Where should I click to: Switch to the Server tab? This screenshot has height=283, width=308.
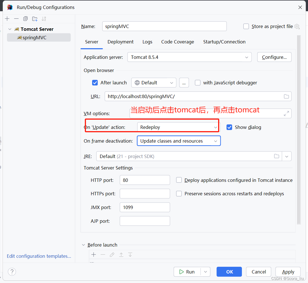(x=92, y=42)
